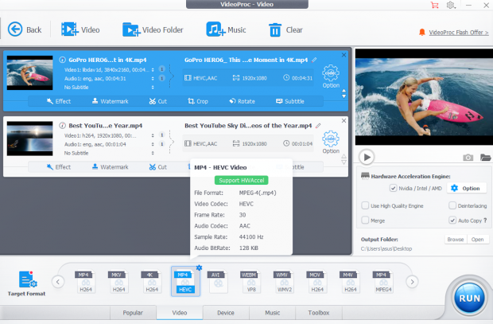Open codec Option for GoPro HERO6 video
The width and height of the screenshot is (493, 324).
pyautogui.click(x=331, y=76)
